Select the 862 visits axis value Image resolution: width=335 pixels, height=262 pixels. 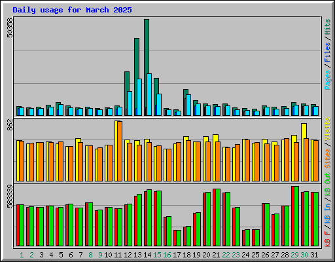click(10, 124)
